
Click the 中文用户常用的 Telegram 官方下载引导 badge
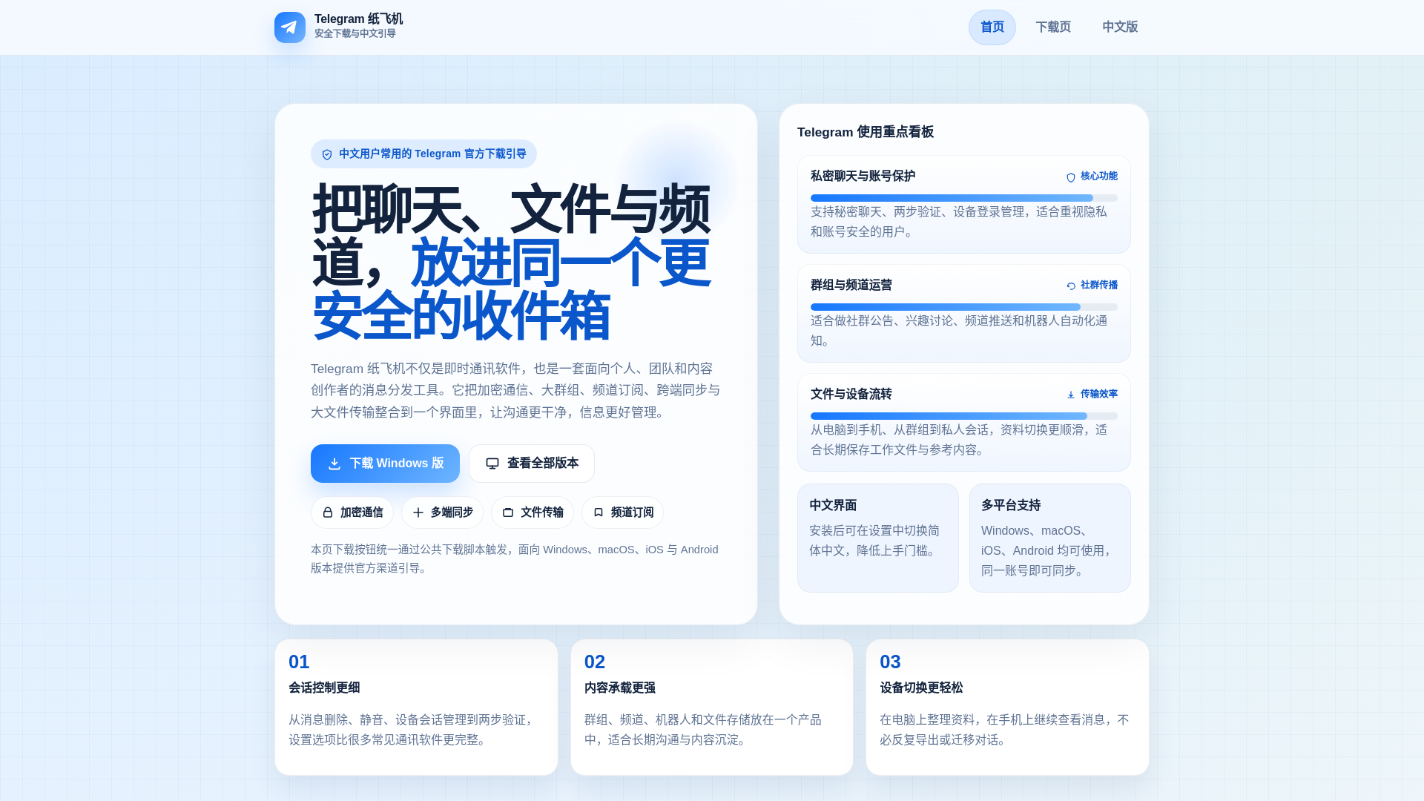coord(423,154)
